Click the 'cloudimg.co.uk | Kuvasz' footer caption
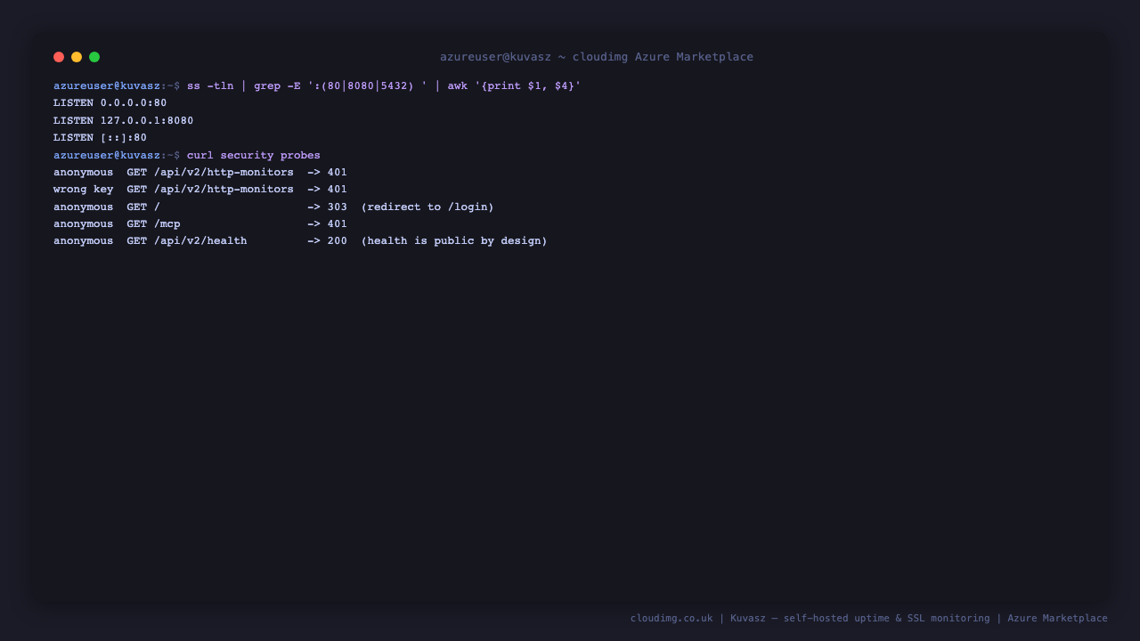 pyautogui.click(x=869, y=618)
